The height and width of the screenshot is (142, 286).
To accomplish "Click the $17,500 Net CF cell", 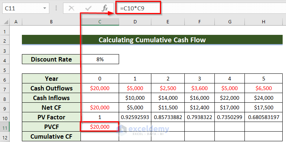I will pos(263,108).
